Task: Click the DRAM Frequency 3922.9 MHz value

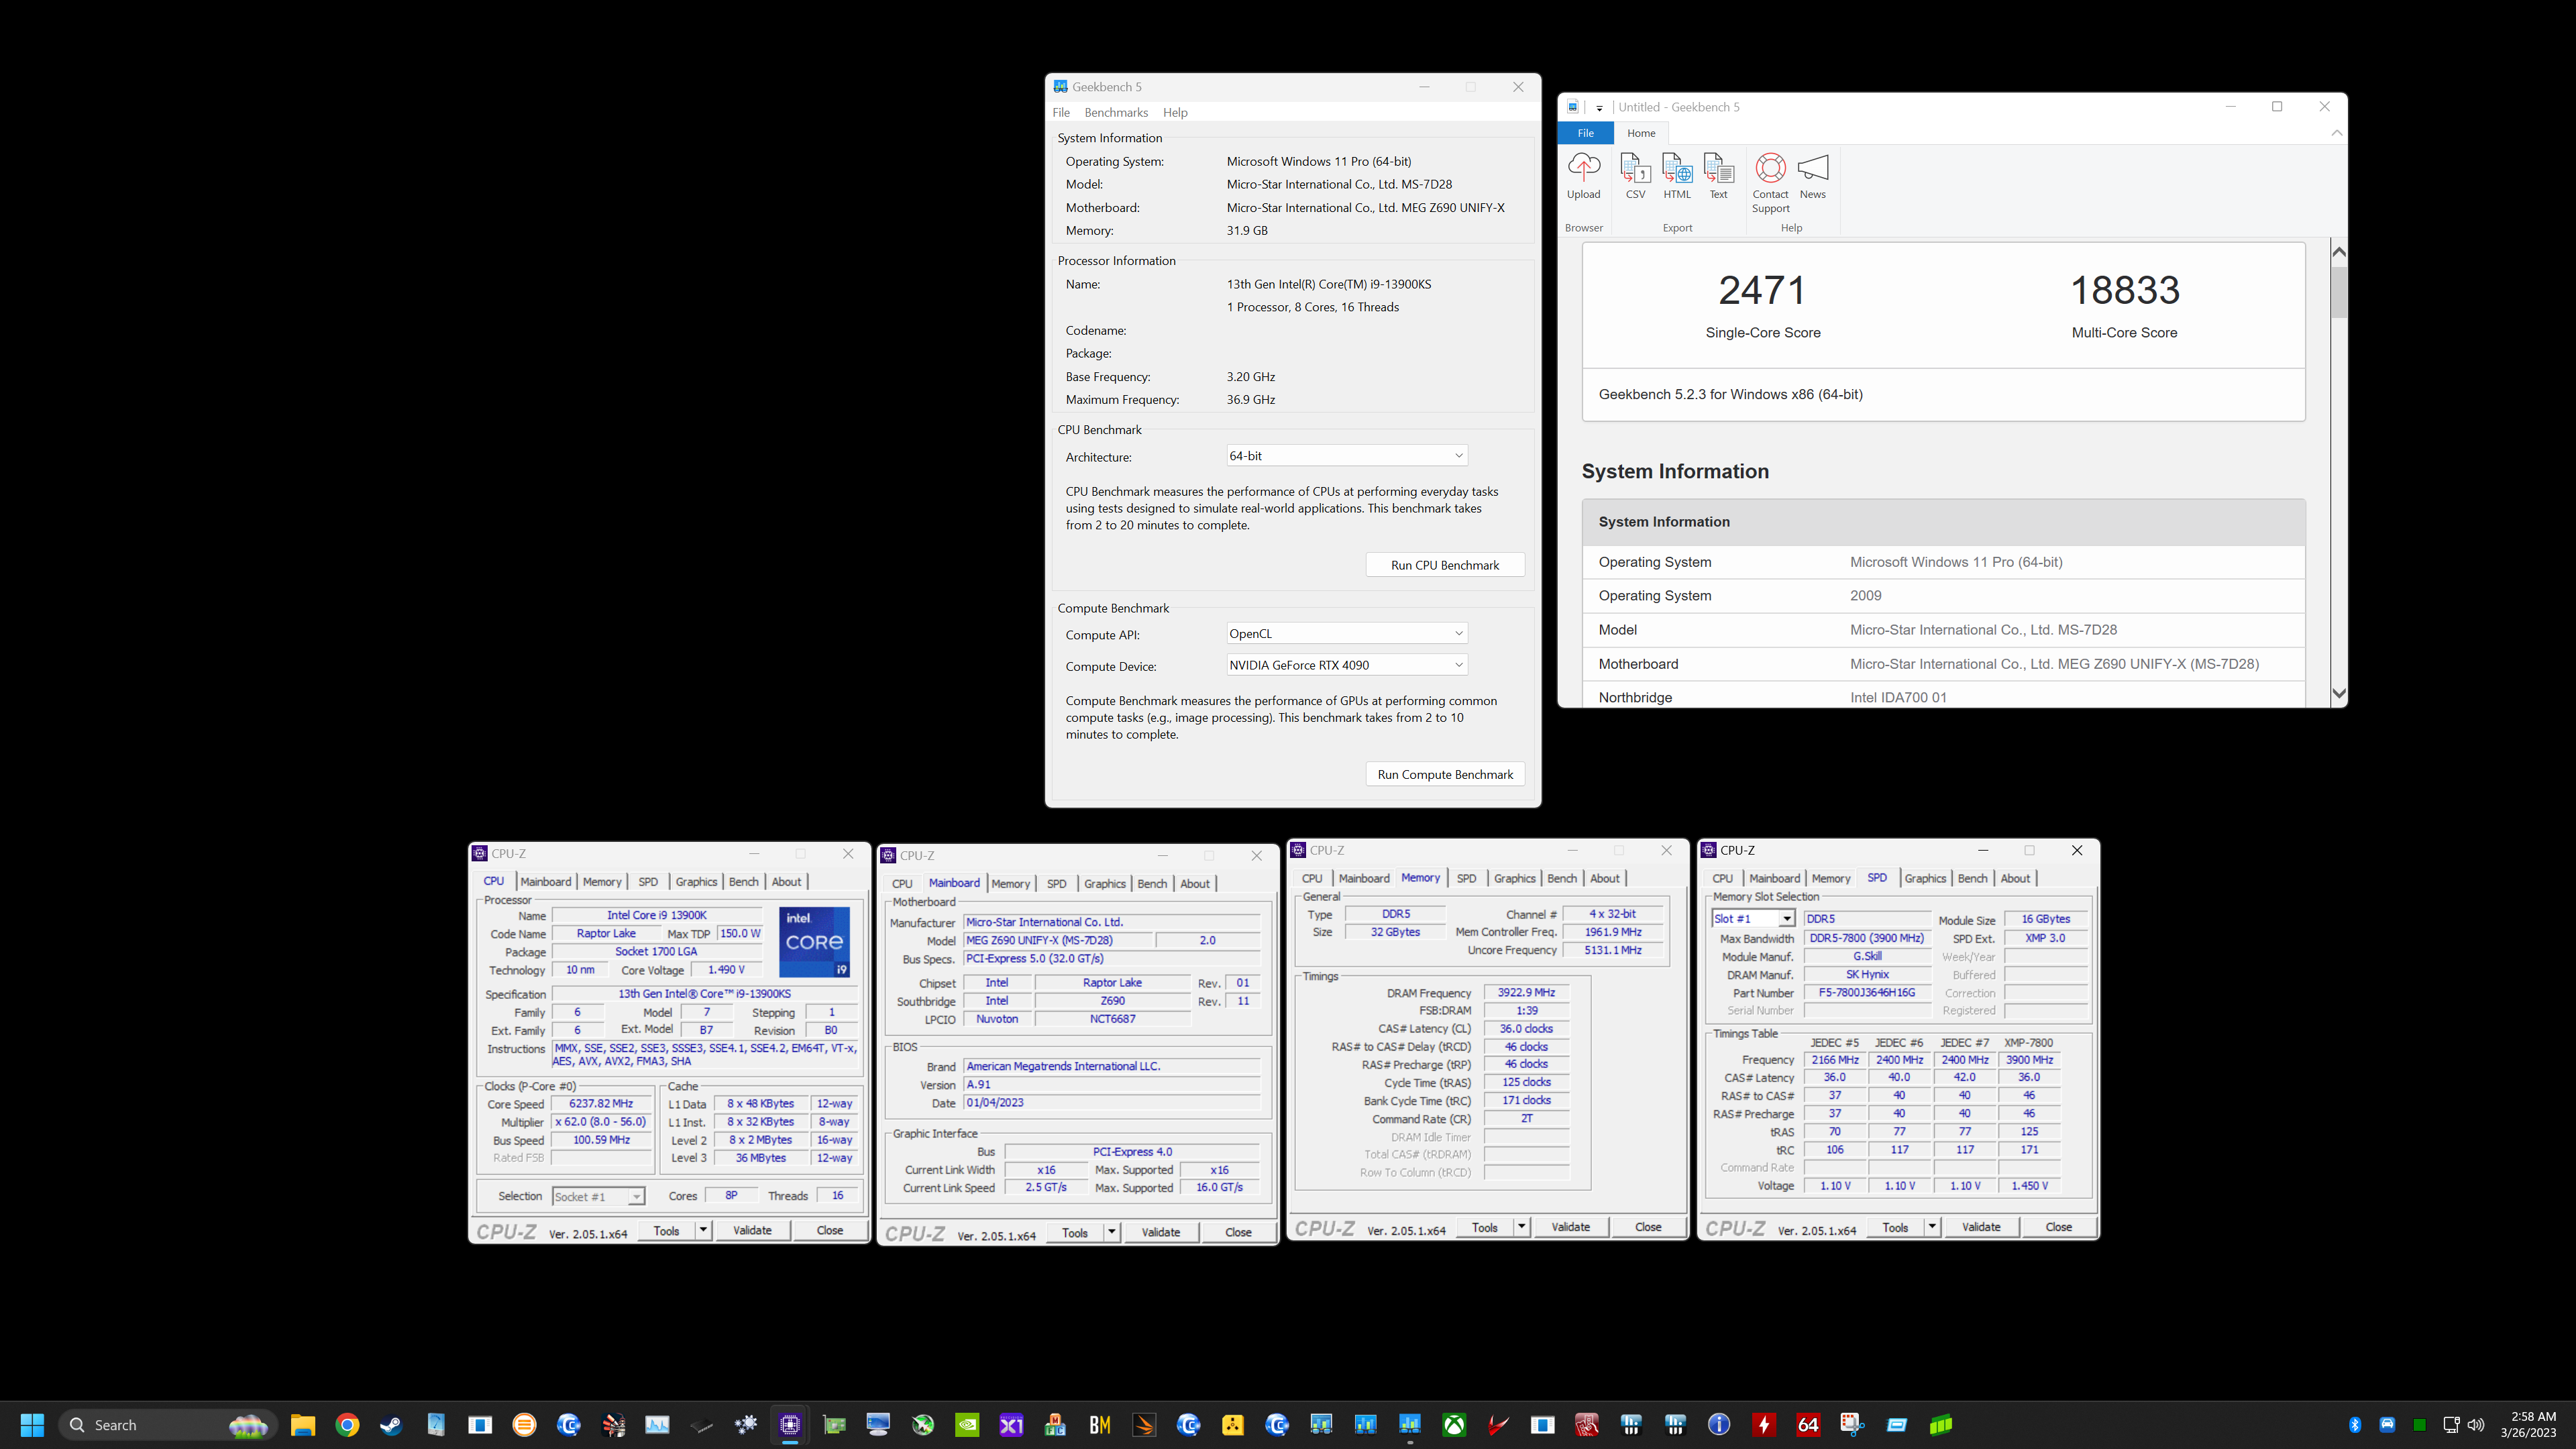Action: pos(1526,993)
